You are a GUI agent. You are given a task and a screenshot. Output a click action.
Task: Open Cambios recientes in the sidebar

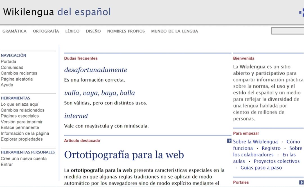(19, 73)
